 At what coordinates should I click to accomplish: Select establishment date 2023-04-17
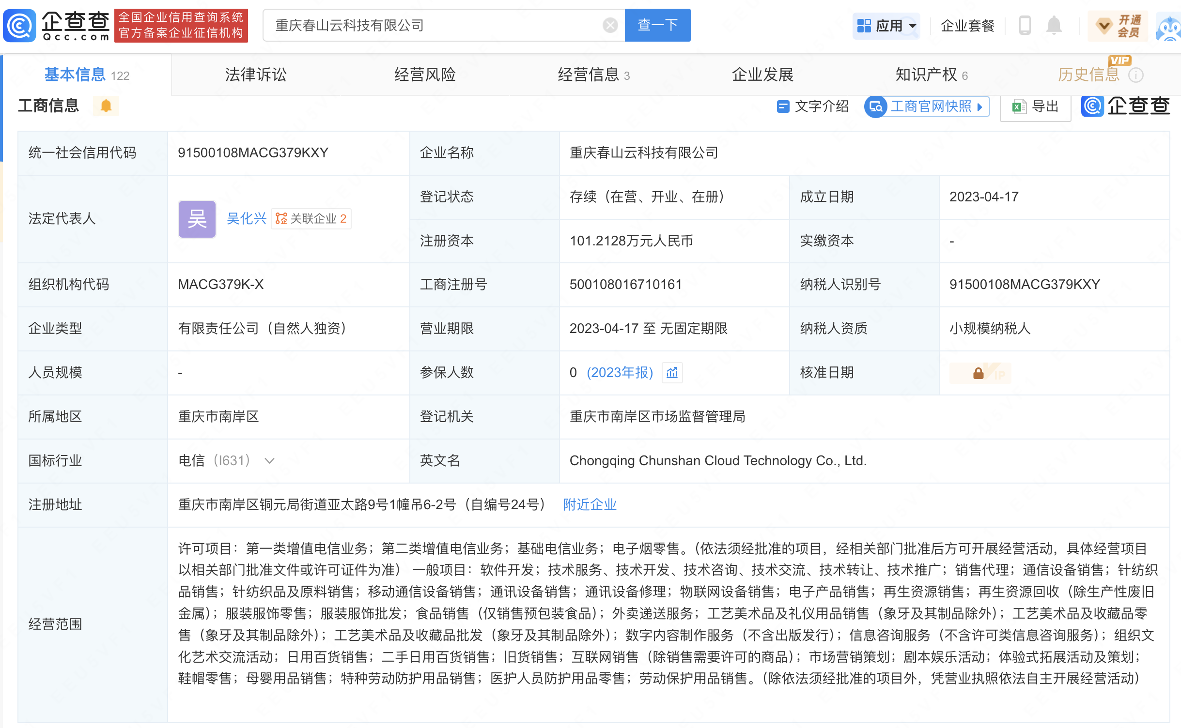pyautogui.click(x=984, y=197)
